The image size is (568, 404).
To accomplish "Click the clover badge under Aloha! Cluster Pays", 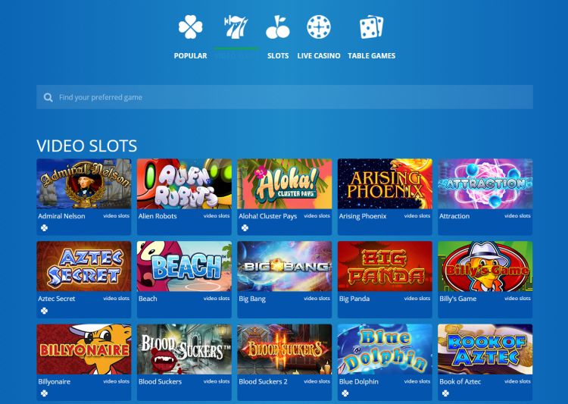I will tap(245, 227).
